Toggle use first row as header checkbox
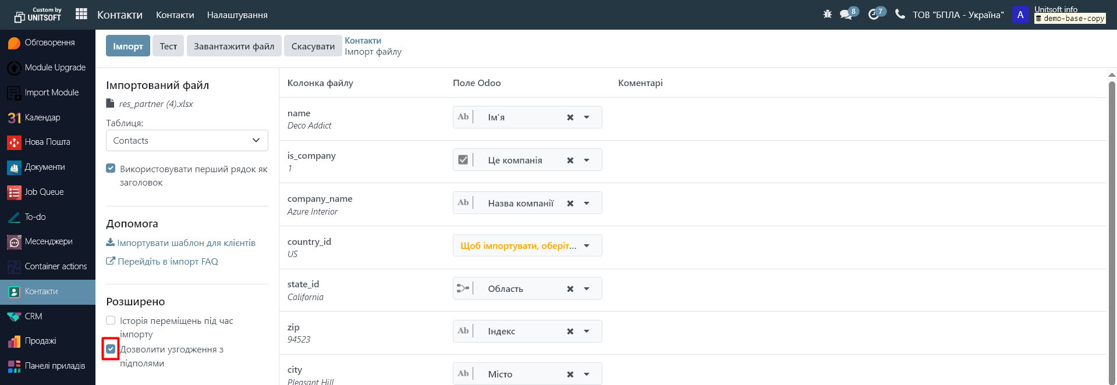The image size is (1117, 385). point(111,169)
